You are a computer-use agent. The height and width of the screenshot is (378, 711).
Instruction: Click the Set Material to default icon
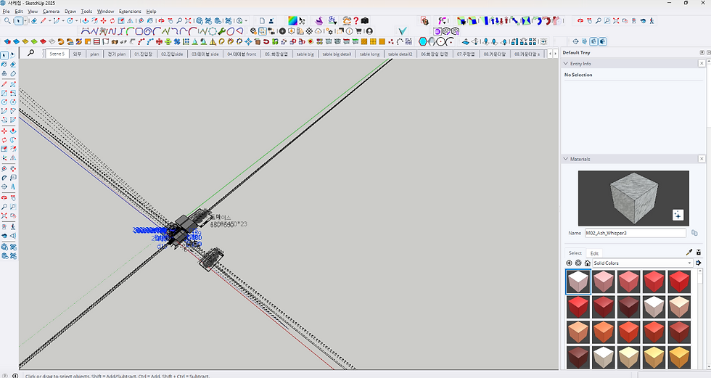coord(698,252)
